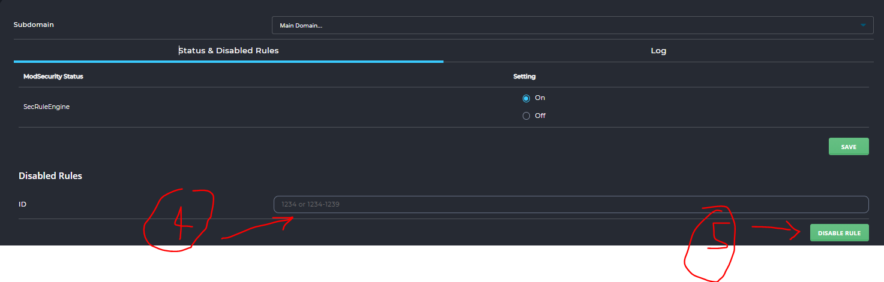Open the Log tab
884x282 pixels.
[658, 51]
